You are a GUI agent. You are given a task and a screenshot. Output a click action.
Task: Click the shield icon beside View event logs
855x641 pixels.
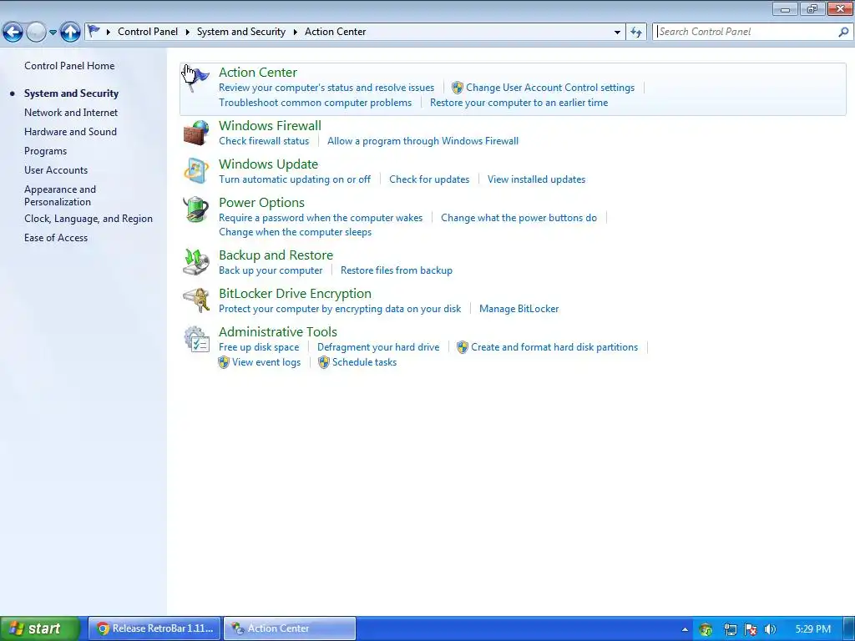224,362
